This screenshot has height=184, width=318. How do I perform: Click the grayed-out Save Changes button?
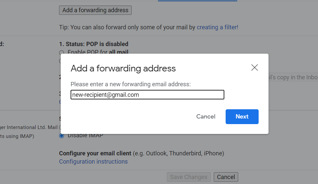click(x=189, y=177)
